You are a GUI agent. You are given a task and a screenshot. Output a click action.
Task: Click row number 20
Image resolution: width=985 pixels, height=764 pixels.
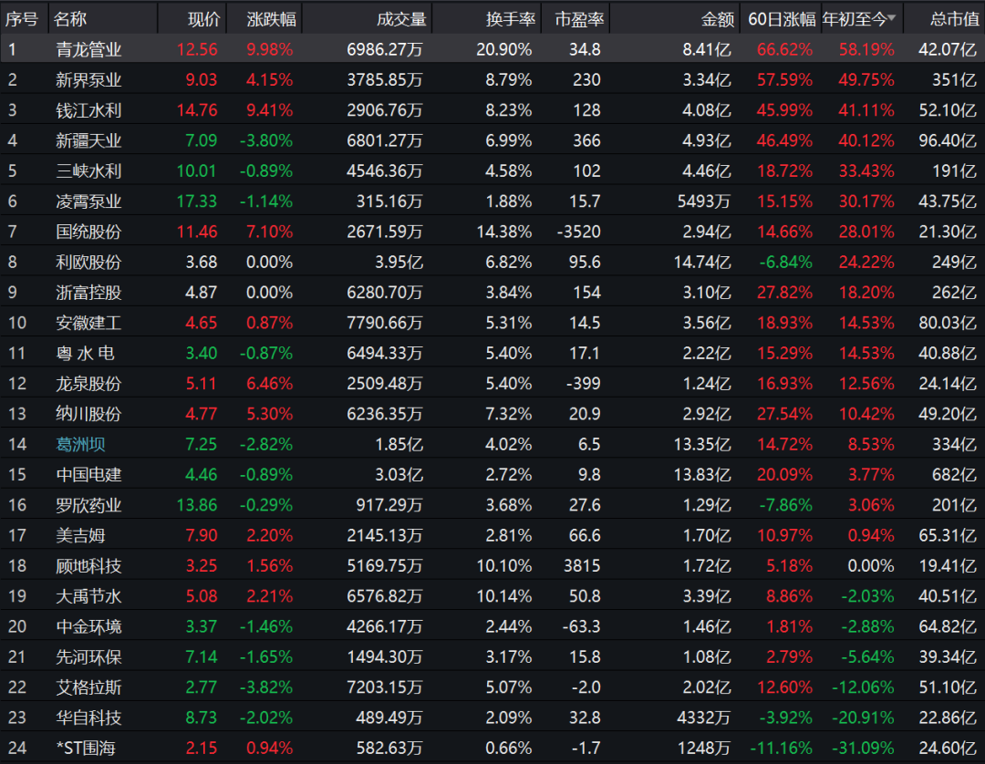(x=17, y=626)
